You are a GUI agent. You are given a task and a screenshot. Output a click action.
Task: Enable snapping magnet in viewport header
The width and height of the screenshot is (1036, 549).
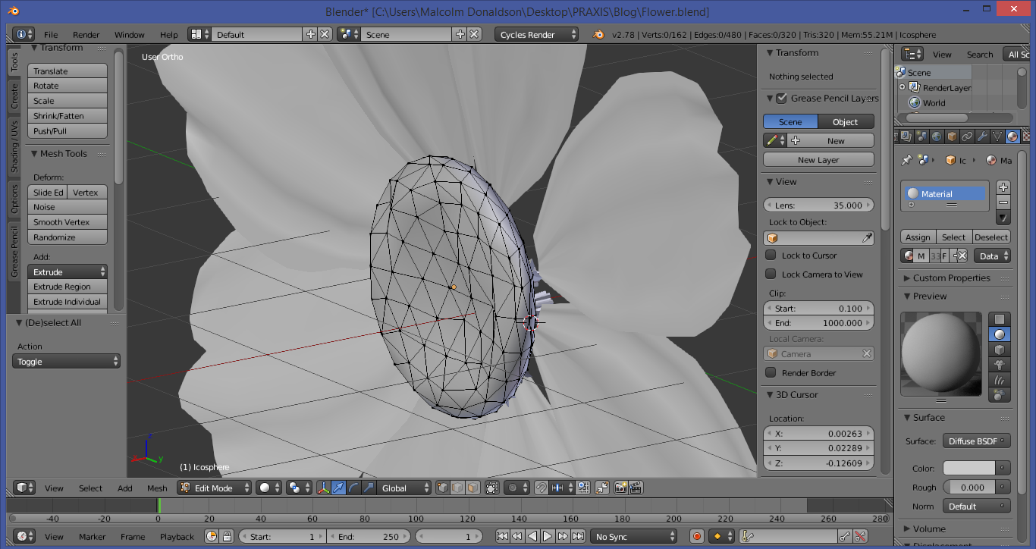pyautogui.click(x=541, y=489)
